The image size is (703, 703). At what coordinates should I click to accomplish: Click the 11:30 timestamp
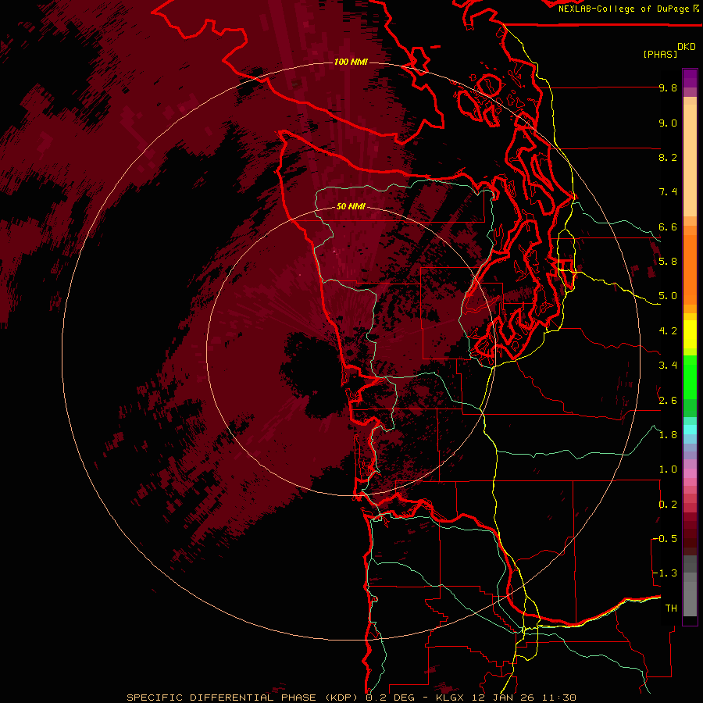point(558,698)
